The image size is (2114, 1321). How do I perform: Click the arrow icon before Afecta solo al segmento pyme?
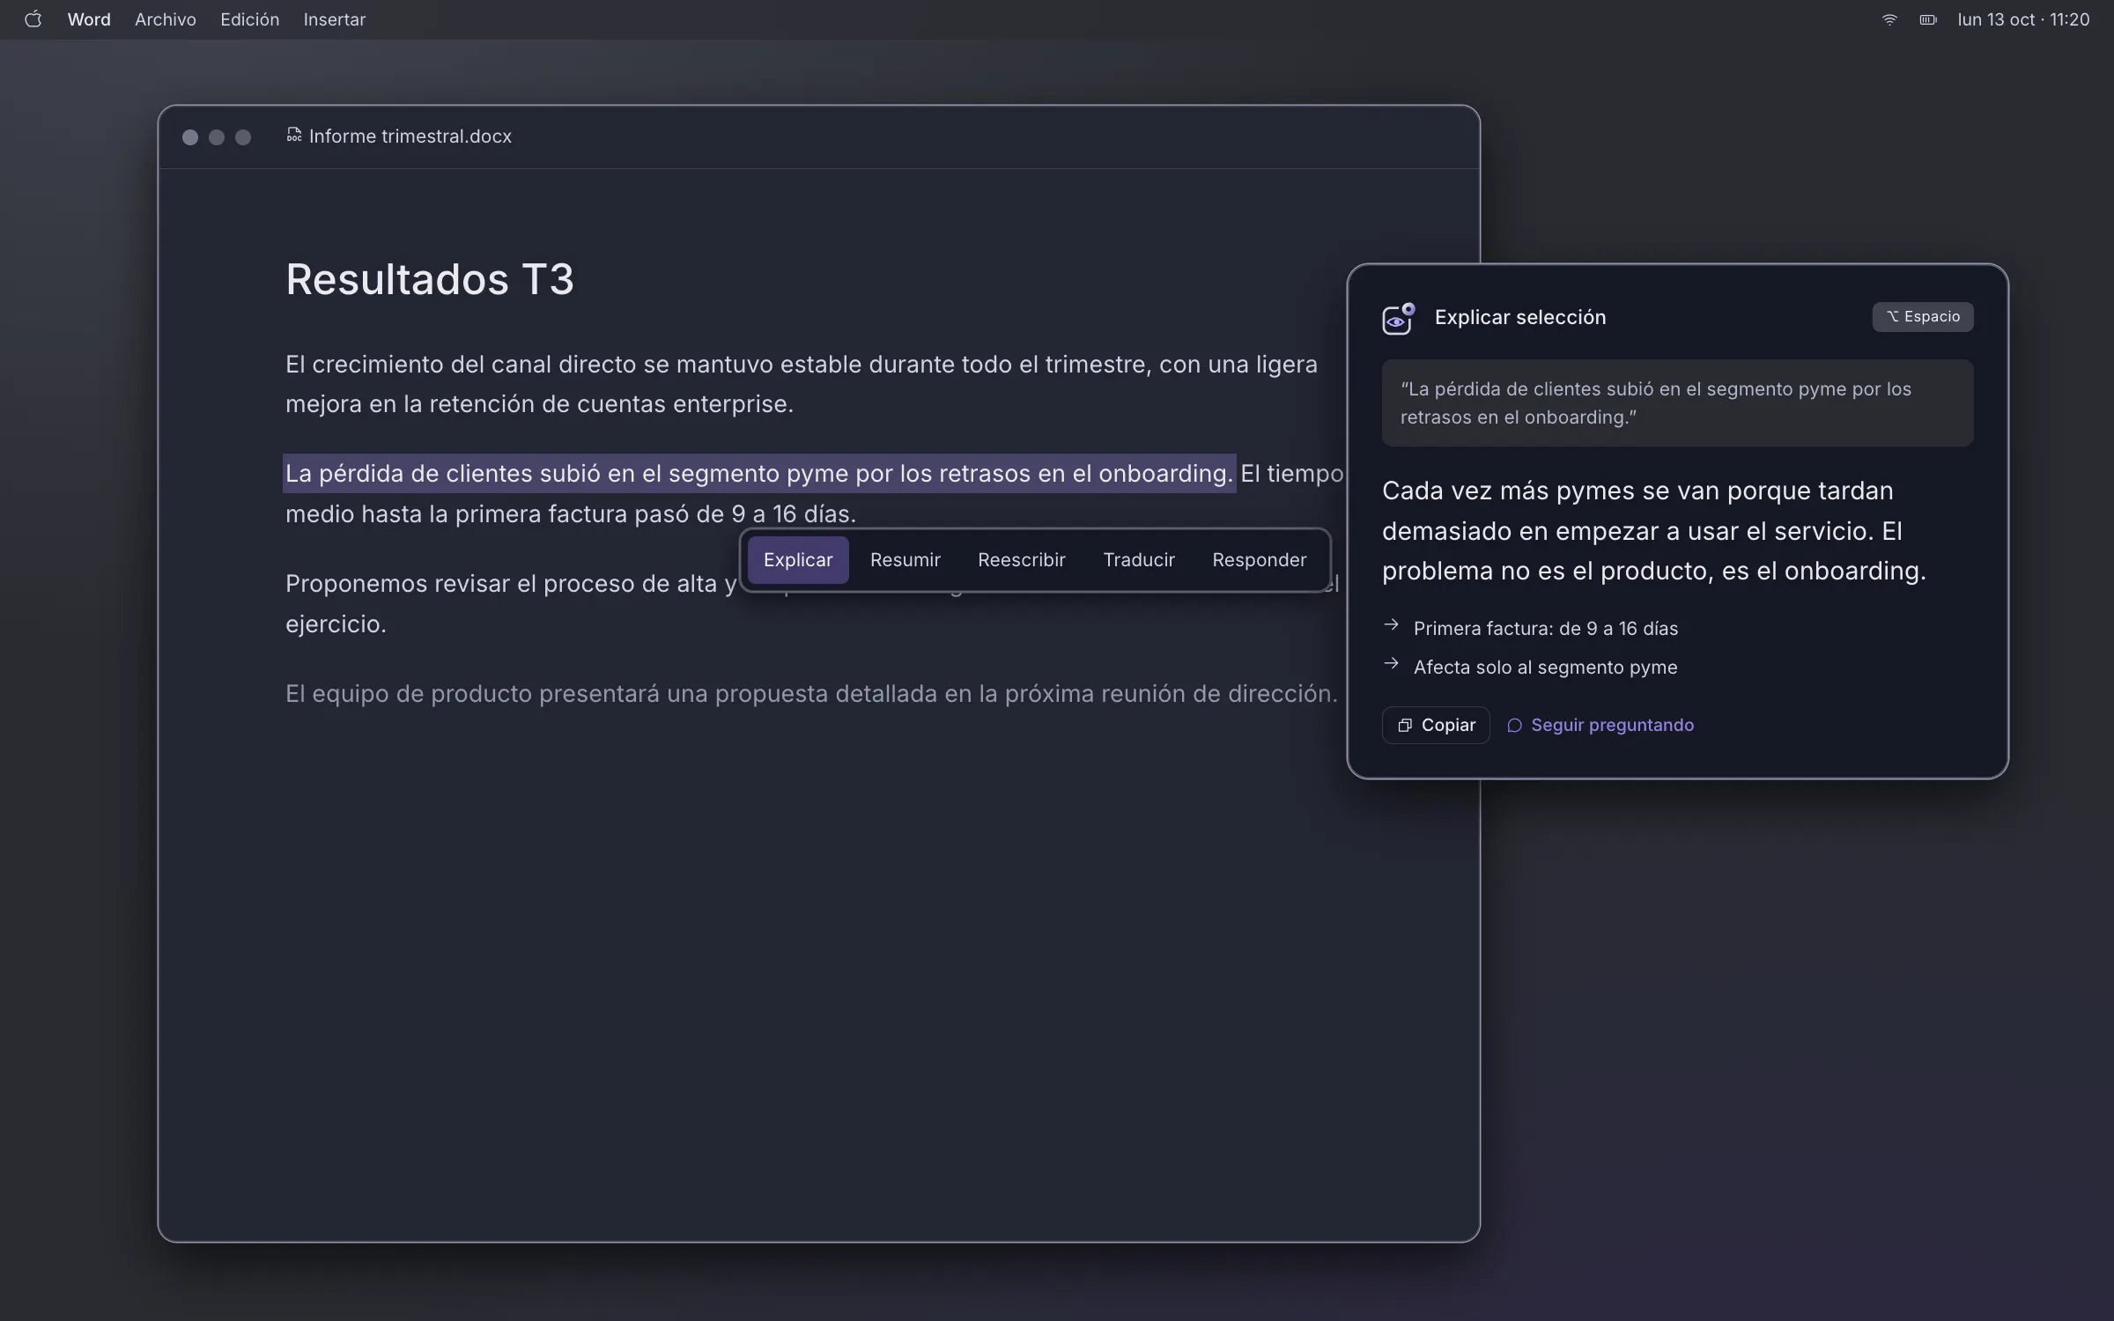[x=1392, y=664]
